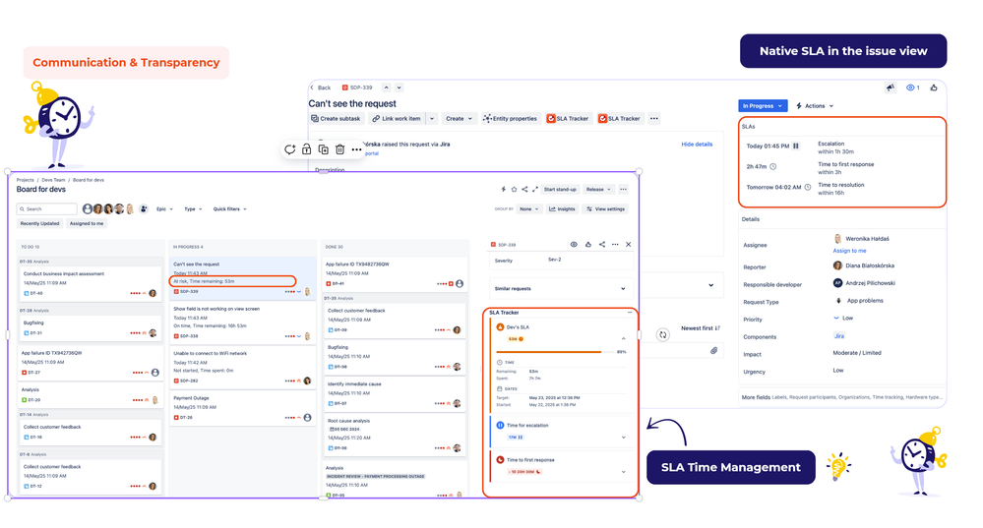The image size is (983, 528).
Task: Expand the Time to first response SLA
Action: (623, 472)
